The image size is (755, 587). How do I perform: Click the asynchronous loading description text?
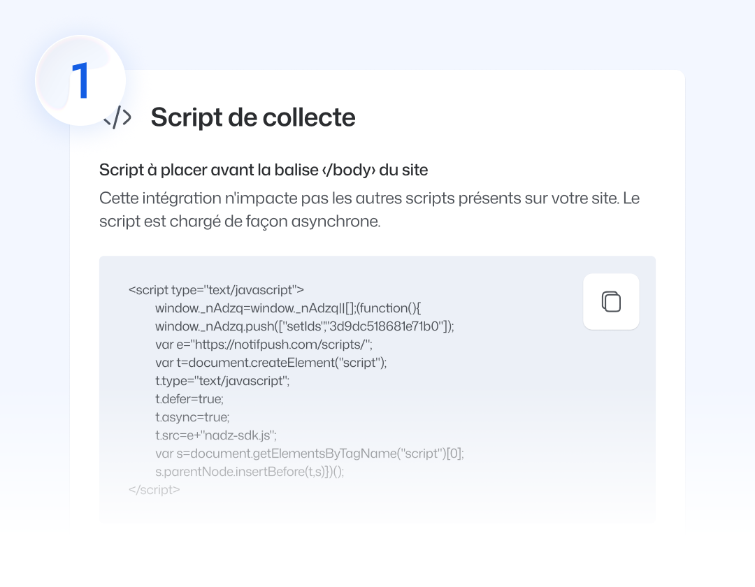(369, 210)
